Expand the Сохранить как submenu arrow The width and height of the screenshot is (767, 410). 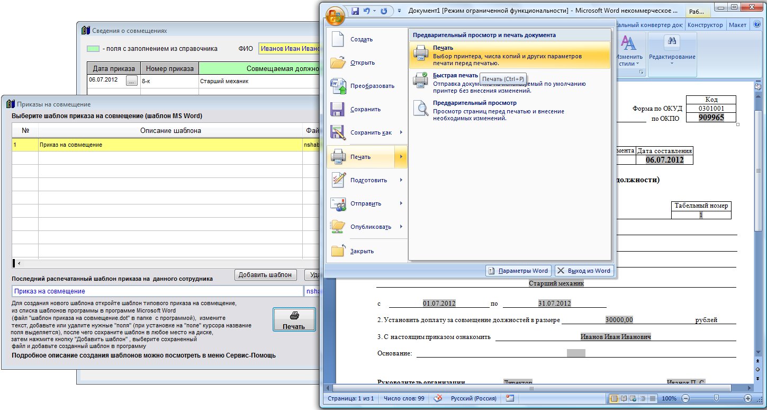[401, 132]
